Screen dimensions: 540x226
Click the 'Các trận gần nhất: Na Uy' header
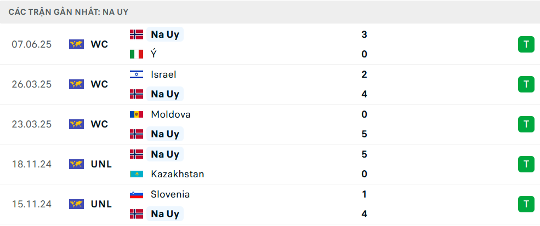coord(69,12)
